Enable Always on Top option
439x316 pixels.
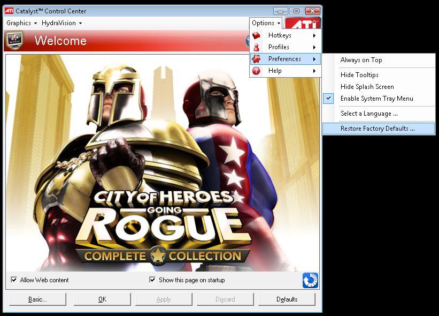coord(361,60)
